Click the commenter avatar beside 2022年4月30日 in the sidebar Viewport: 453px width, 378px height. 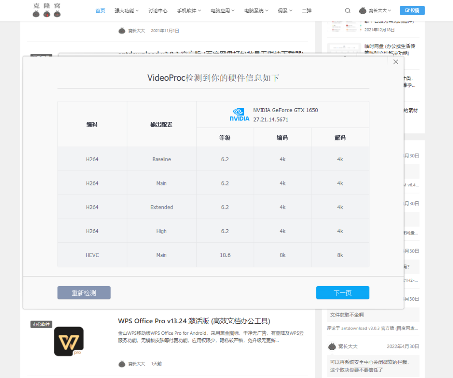332,346
